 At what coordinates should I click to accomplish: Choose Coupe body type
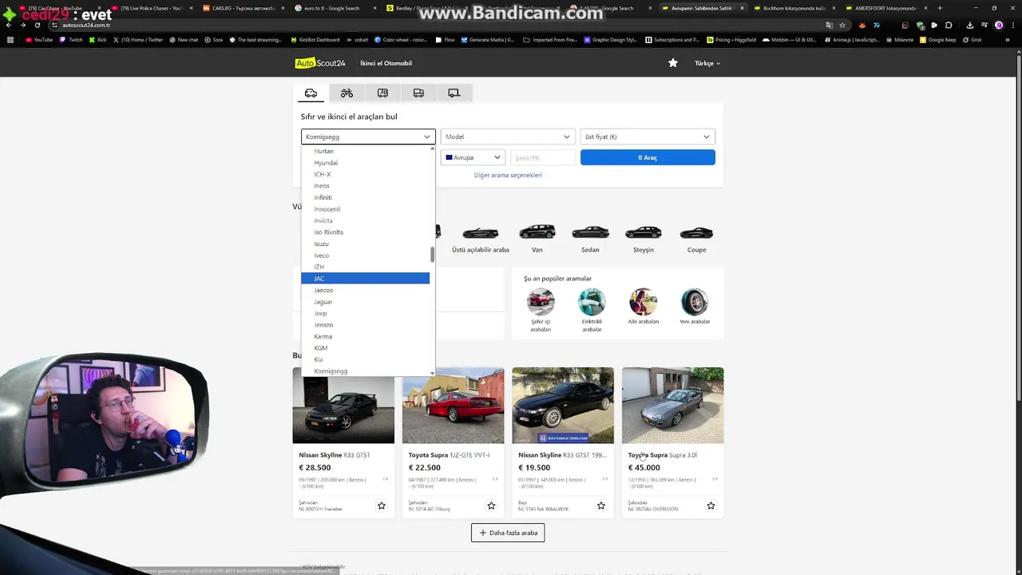pyautogui.click(x=696, y=238)
